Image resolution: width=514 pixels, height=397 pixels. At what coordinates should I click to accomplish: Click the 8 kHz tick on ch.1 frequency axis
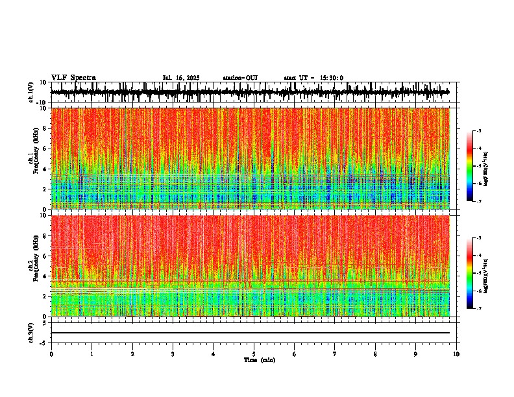(x=45, y=128)
